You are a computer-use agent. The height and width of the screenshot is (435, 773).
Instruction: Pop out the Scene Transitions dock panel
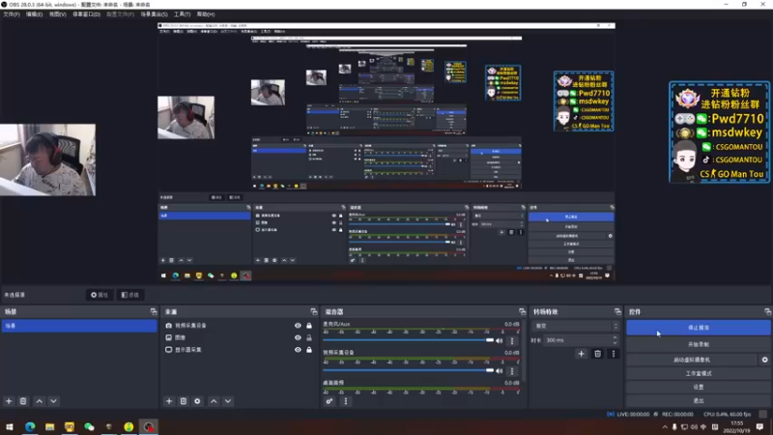[x=617, y=311]
